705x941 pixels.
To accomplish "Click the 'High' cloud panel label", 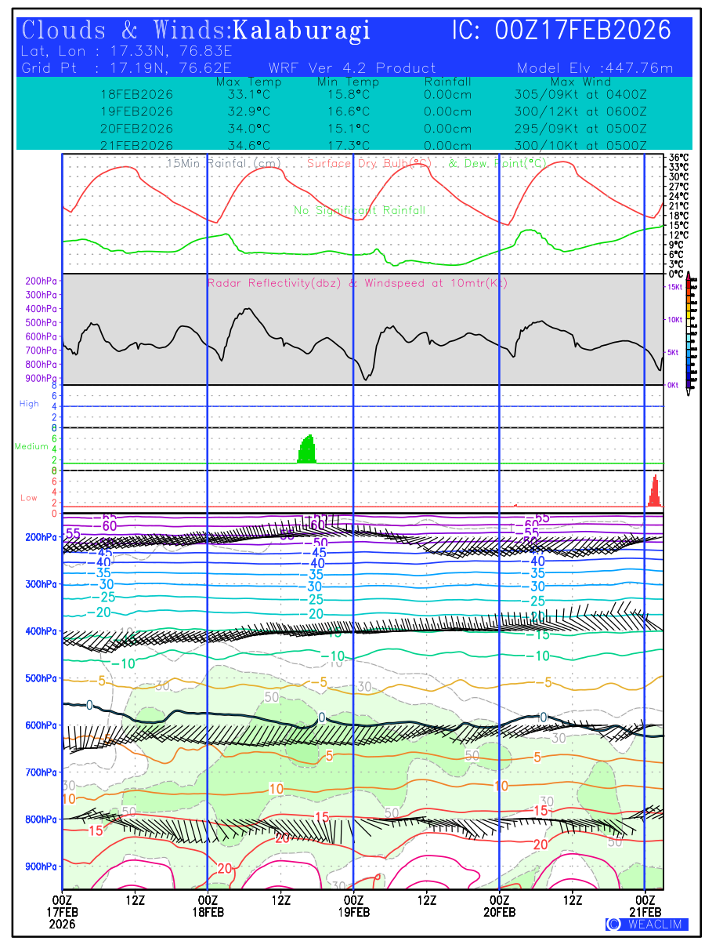I will [x=29, y=403].
